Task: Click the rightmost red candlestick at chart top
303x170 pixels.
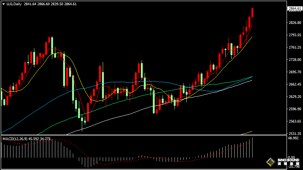Action: (253, 12)
